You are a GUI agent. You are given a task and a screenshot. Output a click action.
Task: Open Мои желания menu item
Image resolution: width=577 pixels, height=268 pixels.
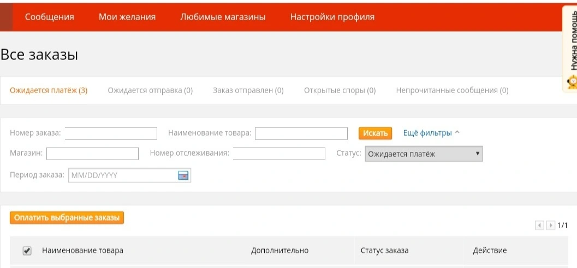pos(127,17)
